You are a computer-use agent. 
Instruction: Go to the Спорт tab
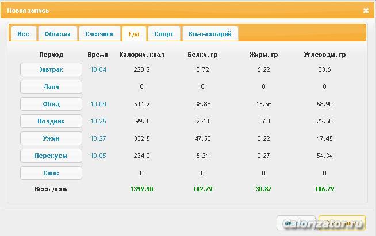(164, 34)
